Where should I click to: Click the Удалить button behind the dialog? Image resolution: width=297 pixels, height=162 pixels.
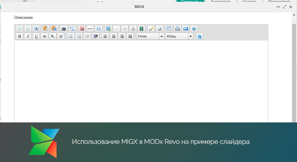tap(249, 1)
